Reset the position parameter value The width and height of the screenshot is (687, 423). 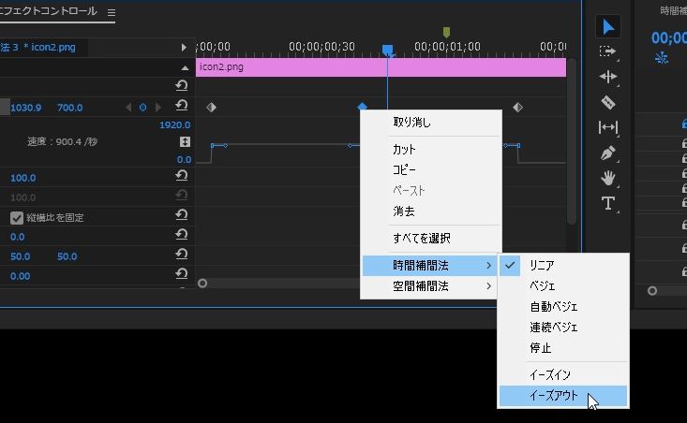[182, 108]
